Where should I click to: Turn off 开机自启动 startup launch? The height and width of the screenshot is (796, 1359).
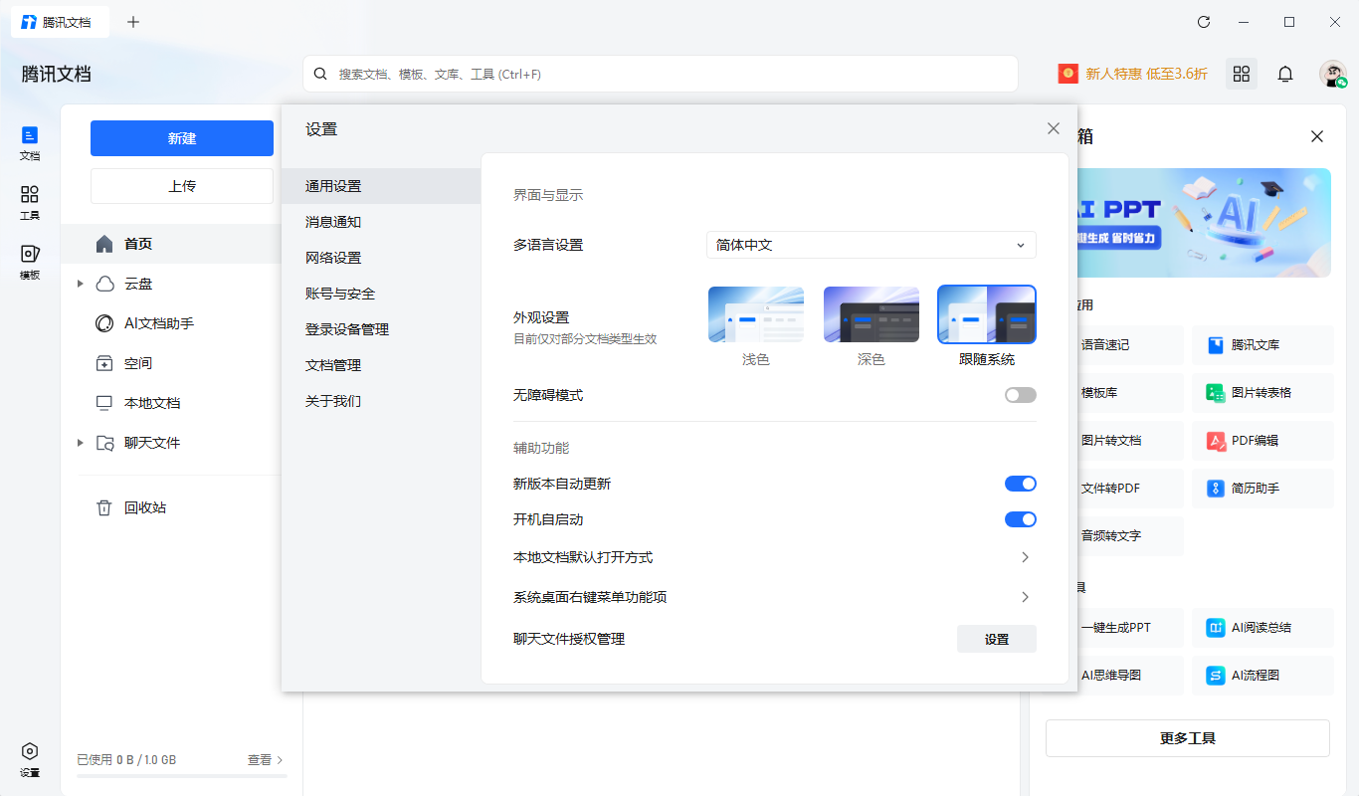[1020, 518]
